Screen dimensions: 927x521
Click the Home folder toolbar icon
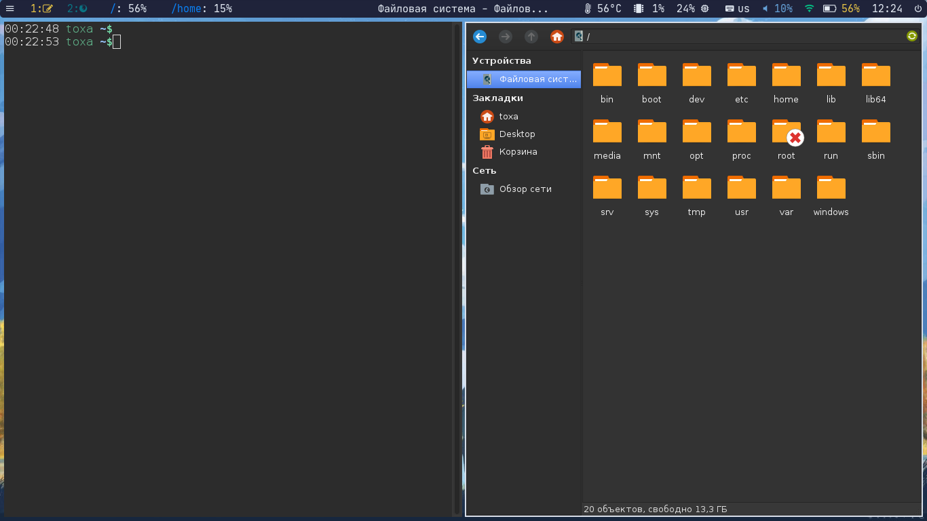tap(557, 37)
